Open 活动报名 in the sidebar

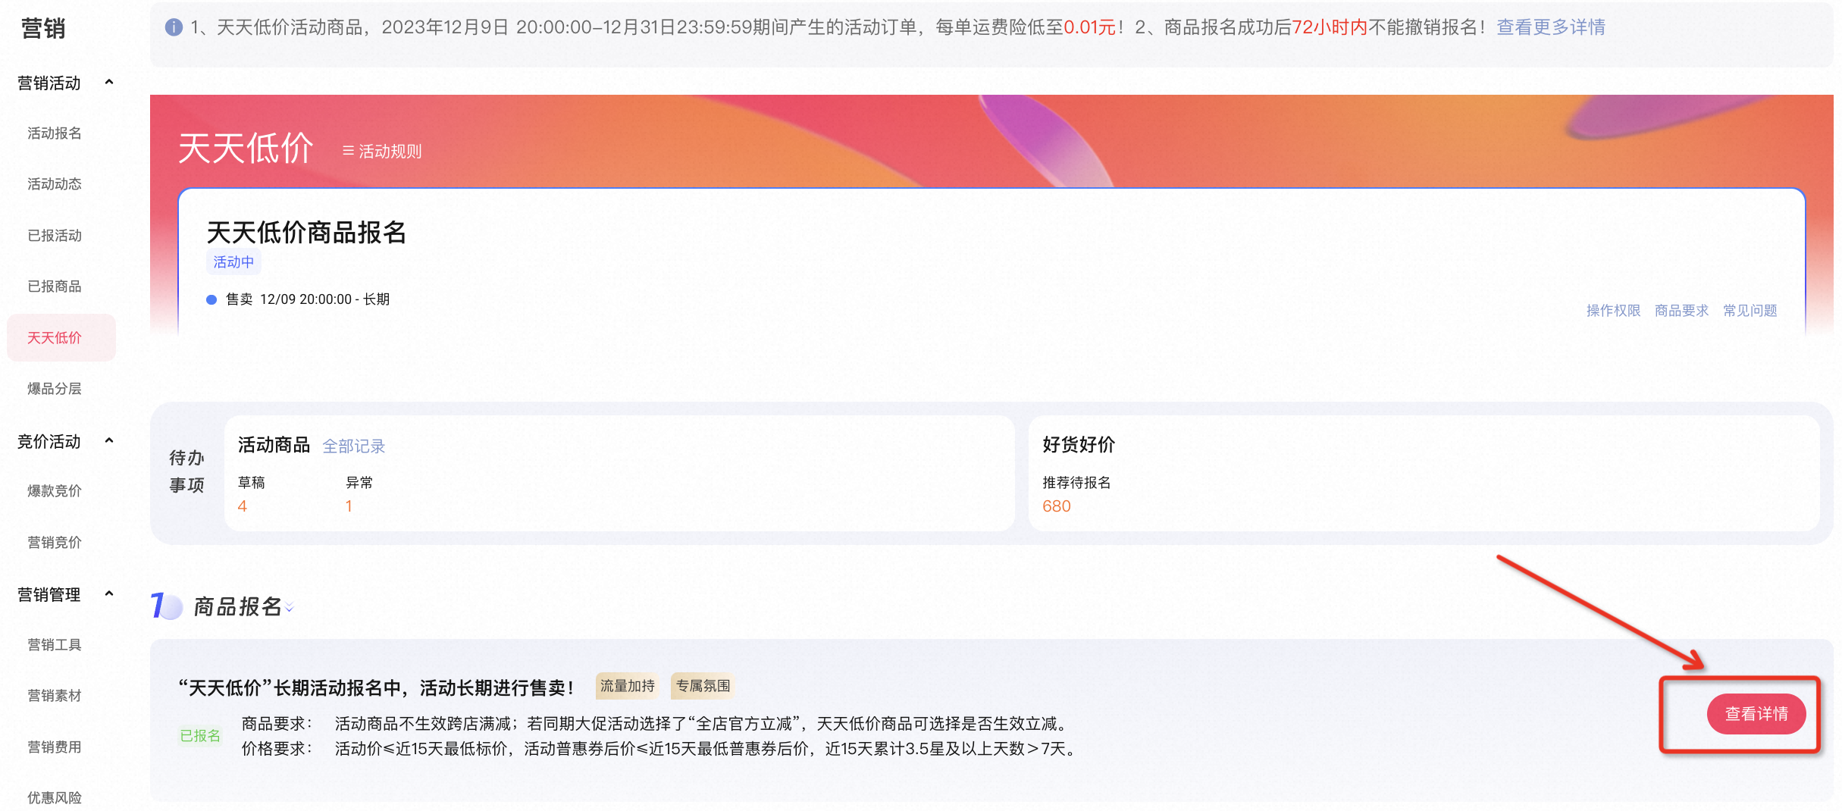point(55,133)
